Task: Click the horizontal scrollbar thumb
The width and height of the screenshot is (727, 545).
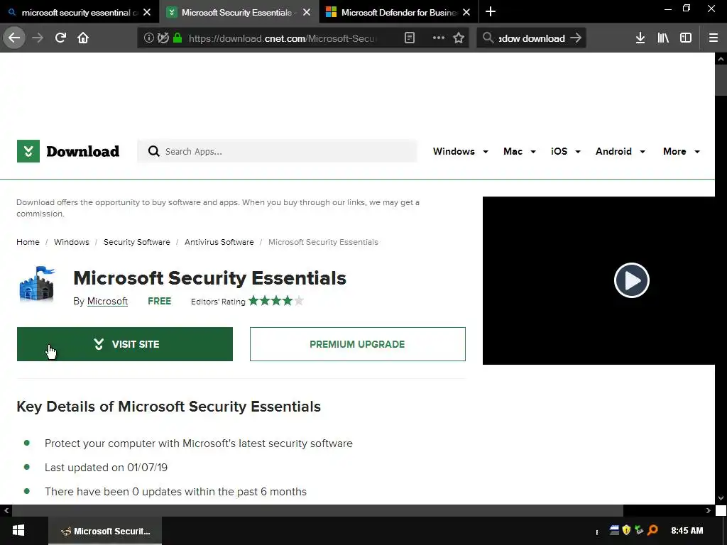Action: coord(317,510)
